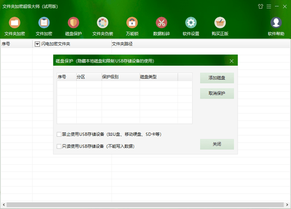Open 软件帮助 help avatar icon
Viewport: 291px width, 209px height.
276,23
